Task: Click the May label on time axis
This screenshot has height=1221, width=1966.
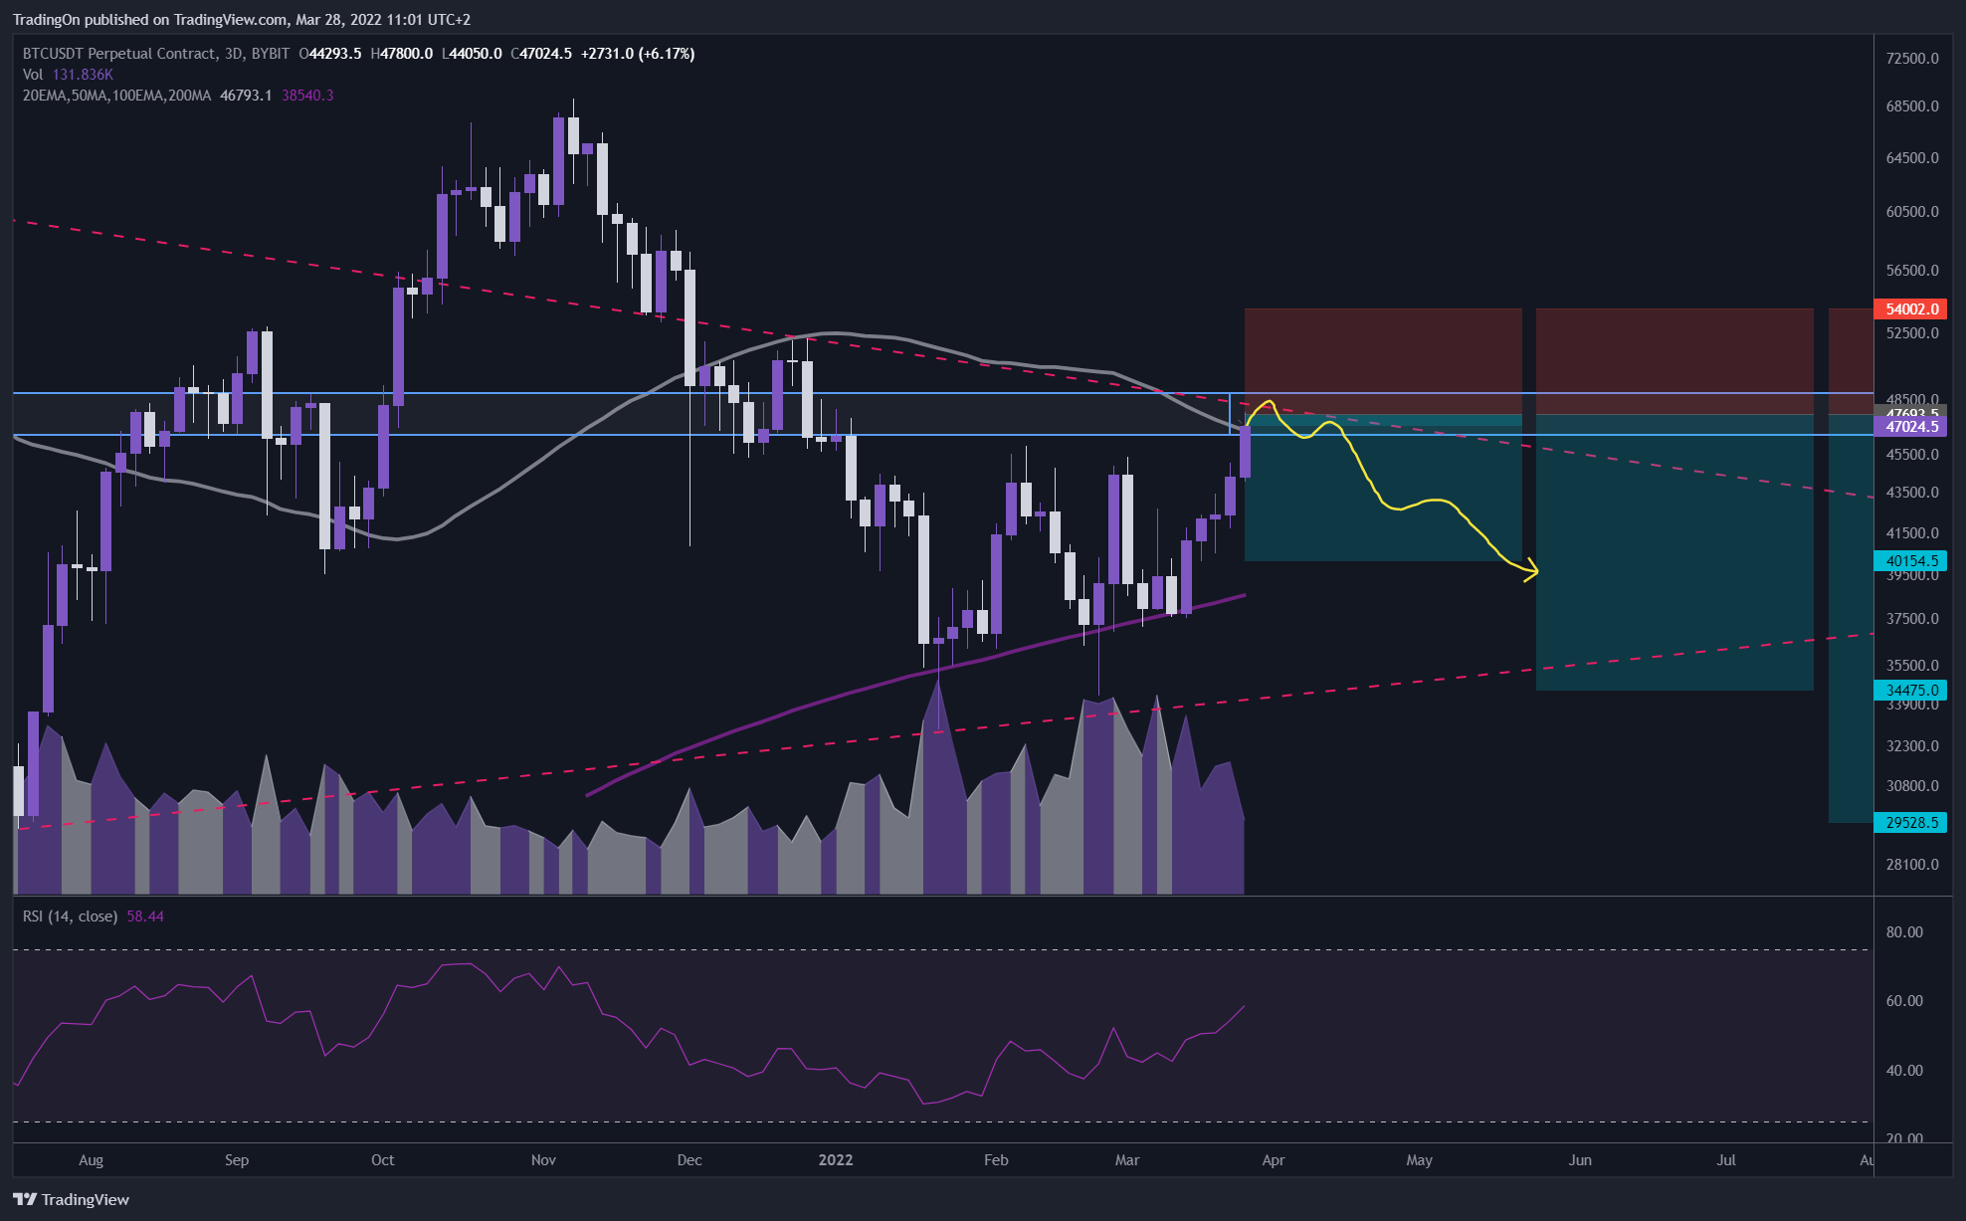Action: click(1420, 1160)
